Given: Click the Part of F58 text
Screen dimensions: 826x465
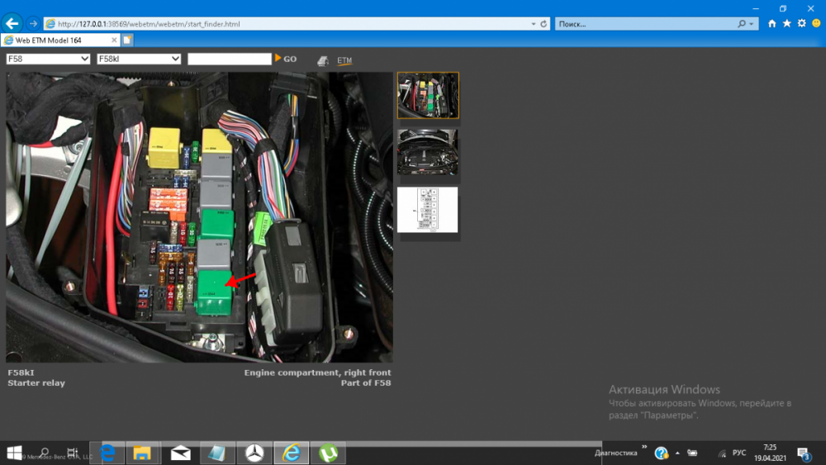Looking at the screenshot, I should click(366, 383).
